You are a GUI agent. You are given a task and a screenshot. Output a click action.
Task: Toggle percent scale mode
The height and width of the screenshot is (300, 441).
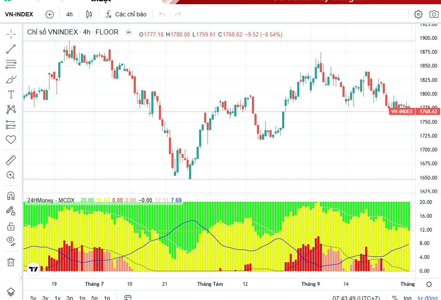pos(395,298)
